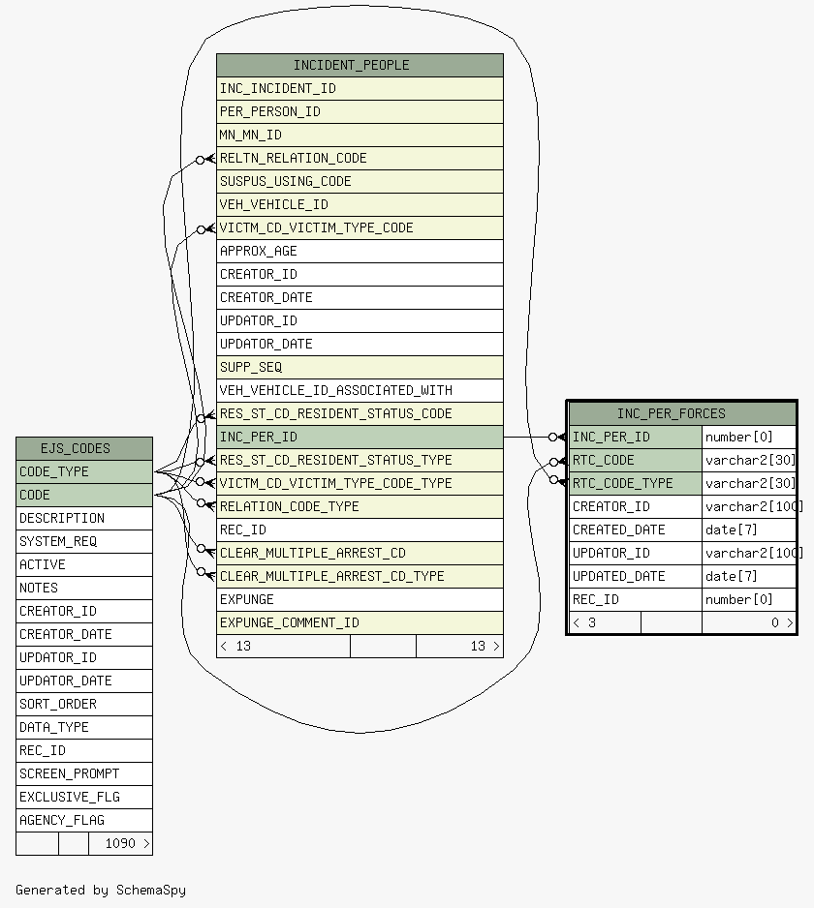Open the INCIDENT_PEOPLE table header
Screen dimensions: 814x908
(x=360, y=66)
